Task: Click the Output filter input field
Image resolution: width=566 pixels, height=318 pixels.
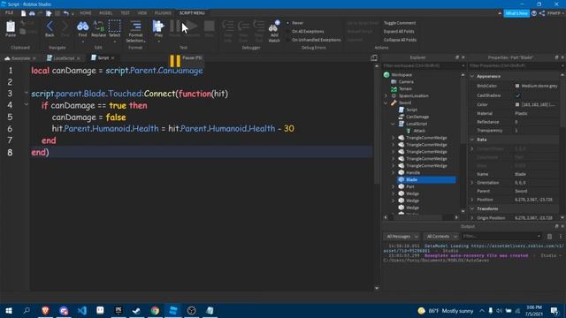Action: [501, 237]
